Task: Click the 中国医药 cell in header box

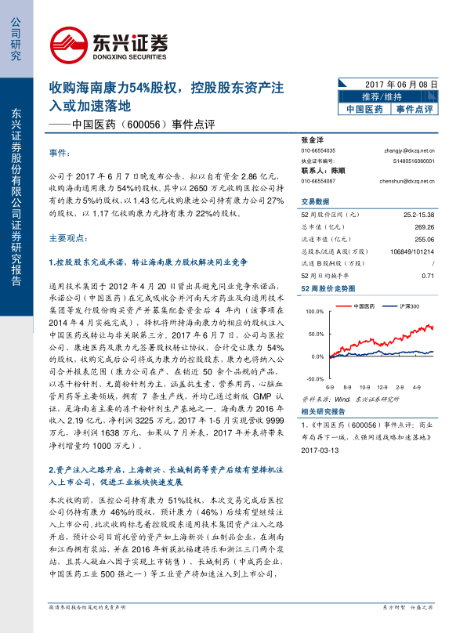Action: click(x=364, y=110)
